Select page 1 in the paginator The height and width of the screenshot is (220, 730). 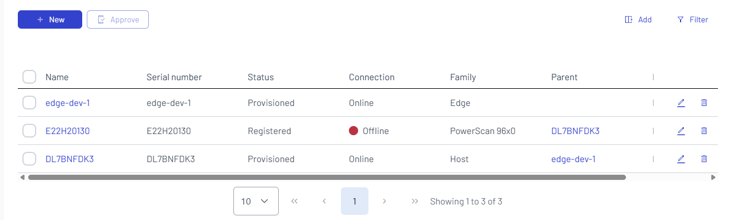(x=355, y=201)
